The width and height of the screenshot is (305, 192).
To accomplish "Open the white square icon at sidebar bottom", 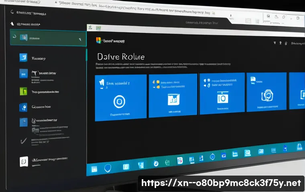I will pyautogui.click(x=24, y=161).
